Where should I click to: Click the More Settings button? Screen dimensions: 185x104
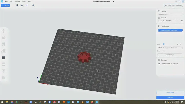coord(170,55)
